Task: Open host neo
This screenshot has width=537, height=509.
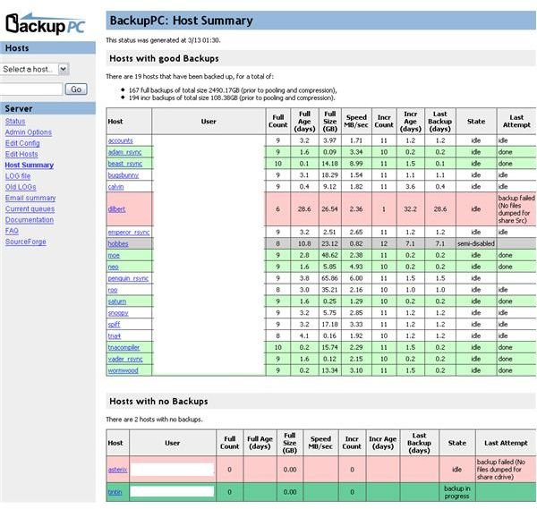Action: click(113, 267)
